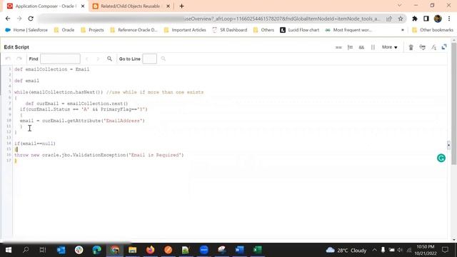Click the line-numbers toggle icon in script toolbar

[x=433, y=47]
